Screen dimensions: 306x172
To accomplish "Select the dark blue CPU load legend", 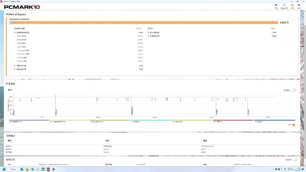I will [275, 121].
